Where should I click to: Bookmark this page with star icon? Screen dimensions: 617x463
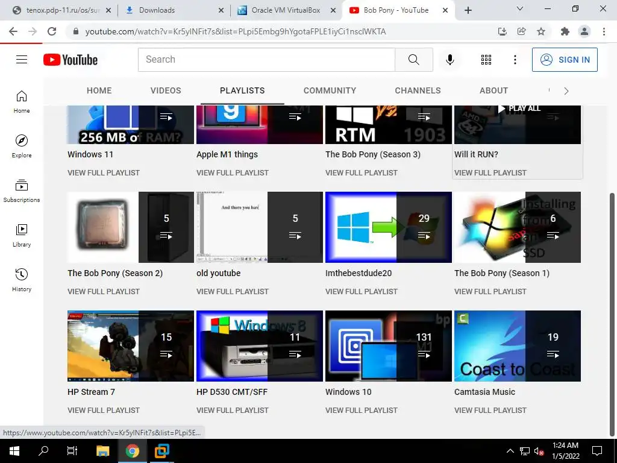pyautogui.click(x=541, y=31)
